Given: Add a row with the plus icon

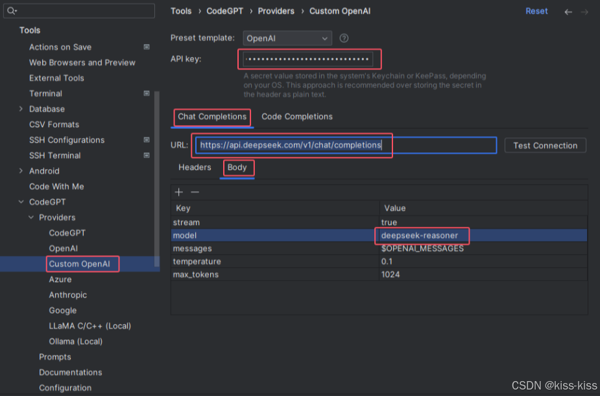Looking at the screenshot, I should pyautogui.click(x=178, y=192).
